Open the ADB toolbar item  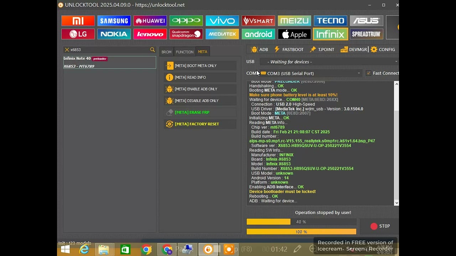coord(259,49)
